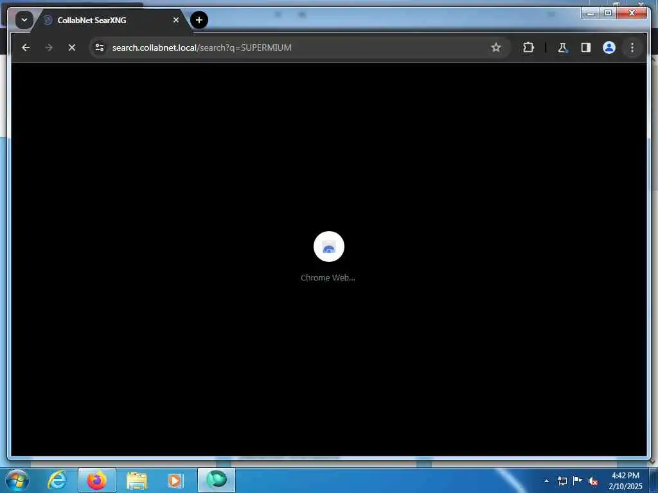Switch to Firefox in the taskbar

point(96,480)
